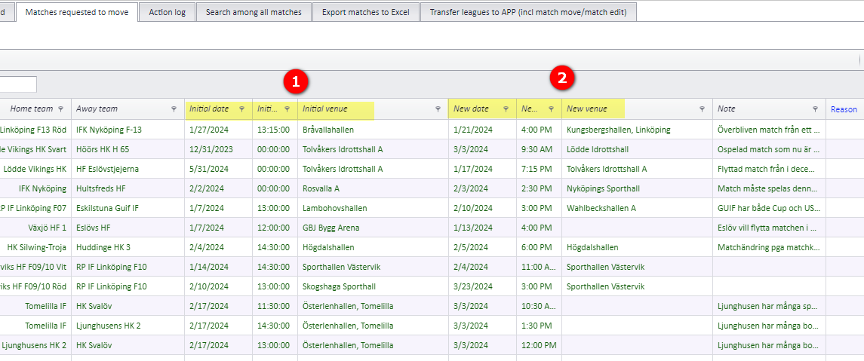
Task: Filter the Initial time column
Action: click(287, 109)
